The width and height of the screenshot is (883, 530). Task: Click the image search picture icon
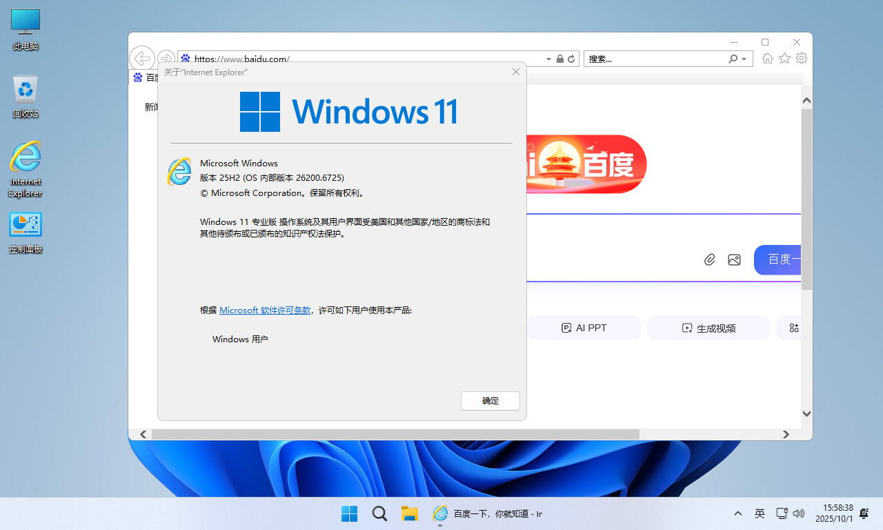(734, 259)
